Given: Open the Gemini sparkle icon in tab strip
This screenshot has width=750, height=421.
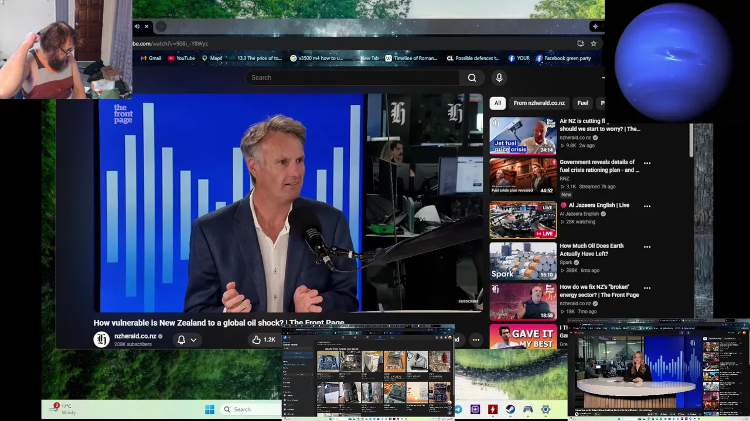Looking at the screenshot, I should (x=595, y=26).
